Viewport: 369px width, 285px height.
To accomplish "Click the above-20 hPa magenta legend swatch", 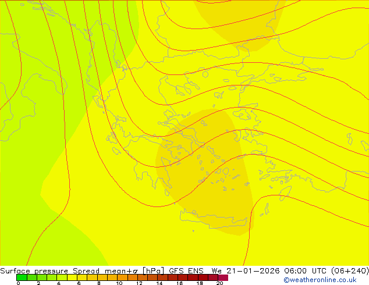I will click(223, 277).
